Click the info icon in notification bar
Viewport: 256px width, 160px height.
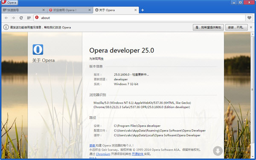point(6,27)
